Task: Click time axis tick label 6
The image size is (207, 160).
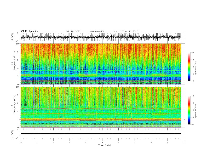Action: click(x=119, y=142)
